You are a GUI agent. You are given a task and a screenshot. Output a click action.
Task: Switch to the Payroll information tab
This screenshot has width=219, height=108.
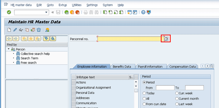pyautogui.click(x=150, y=67)
